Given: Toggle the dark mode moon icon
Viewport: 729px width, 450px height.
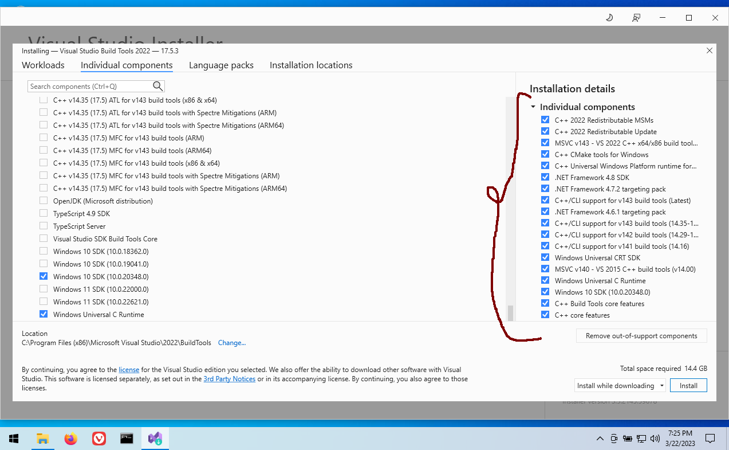Looking at the screenshot, I should [x=609, y=18].
